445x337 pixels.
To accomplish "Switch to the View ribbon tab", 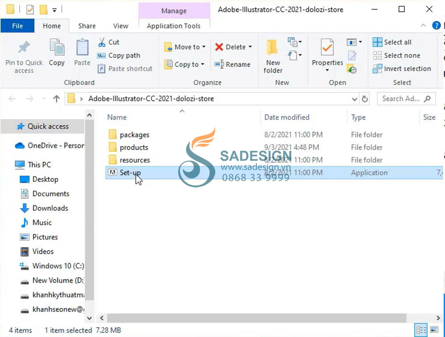I will [x=121, y=26].
